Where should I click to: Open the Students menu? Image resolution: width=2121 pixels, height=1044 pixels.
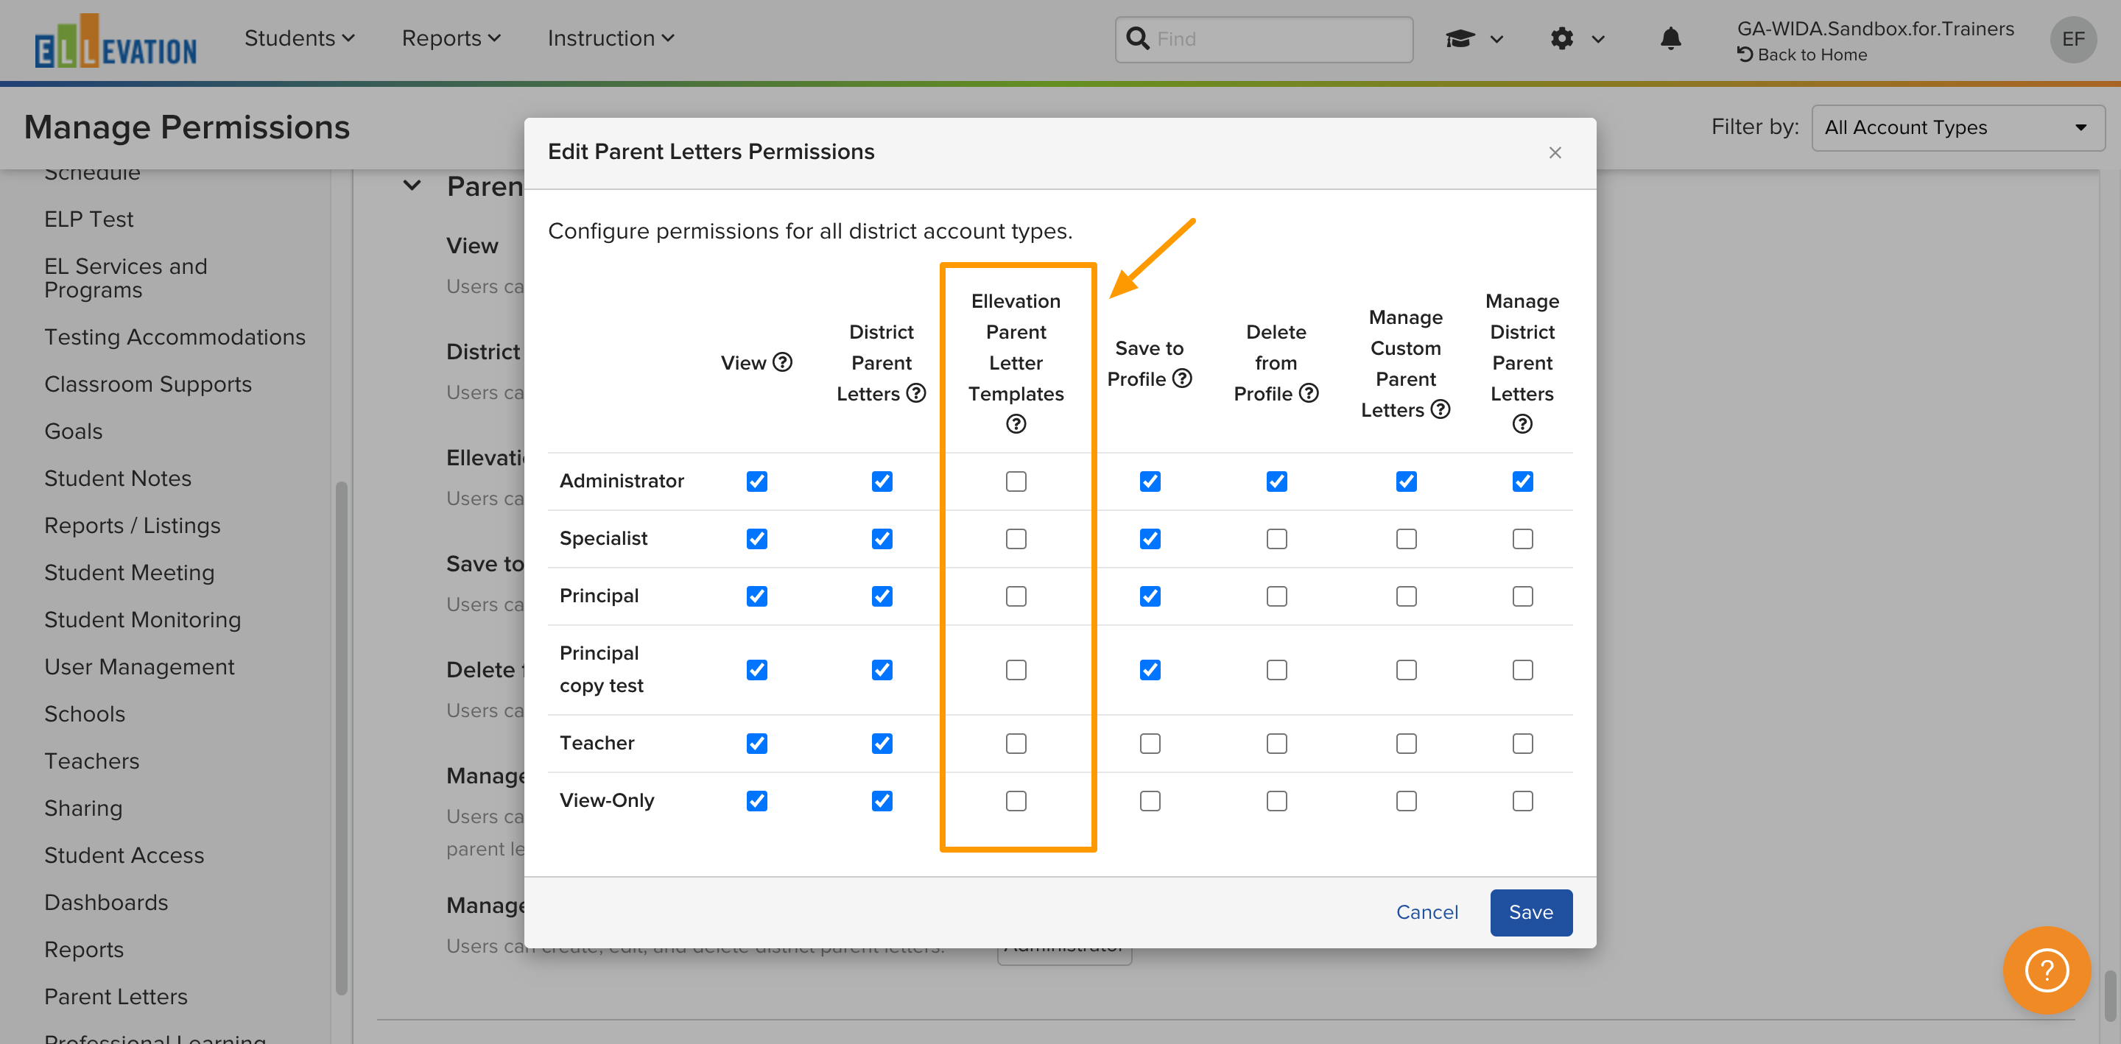[x=299, y=39]
